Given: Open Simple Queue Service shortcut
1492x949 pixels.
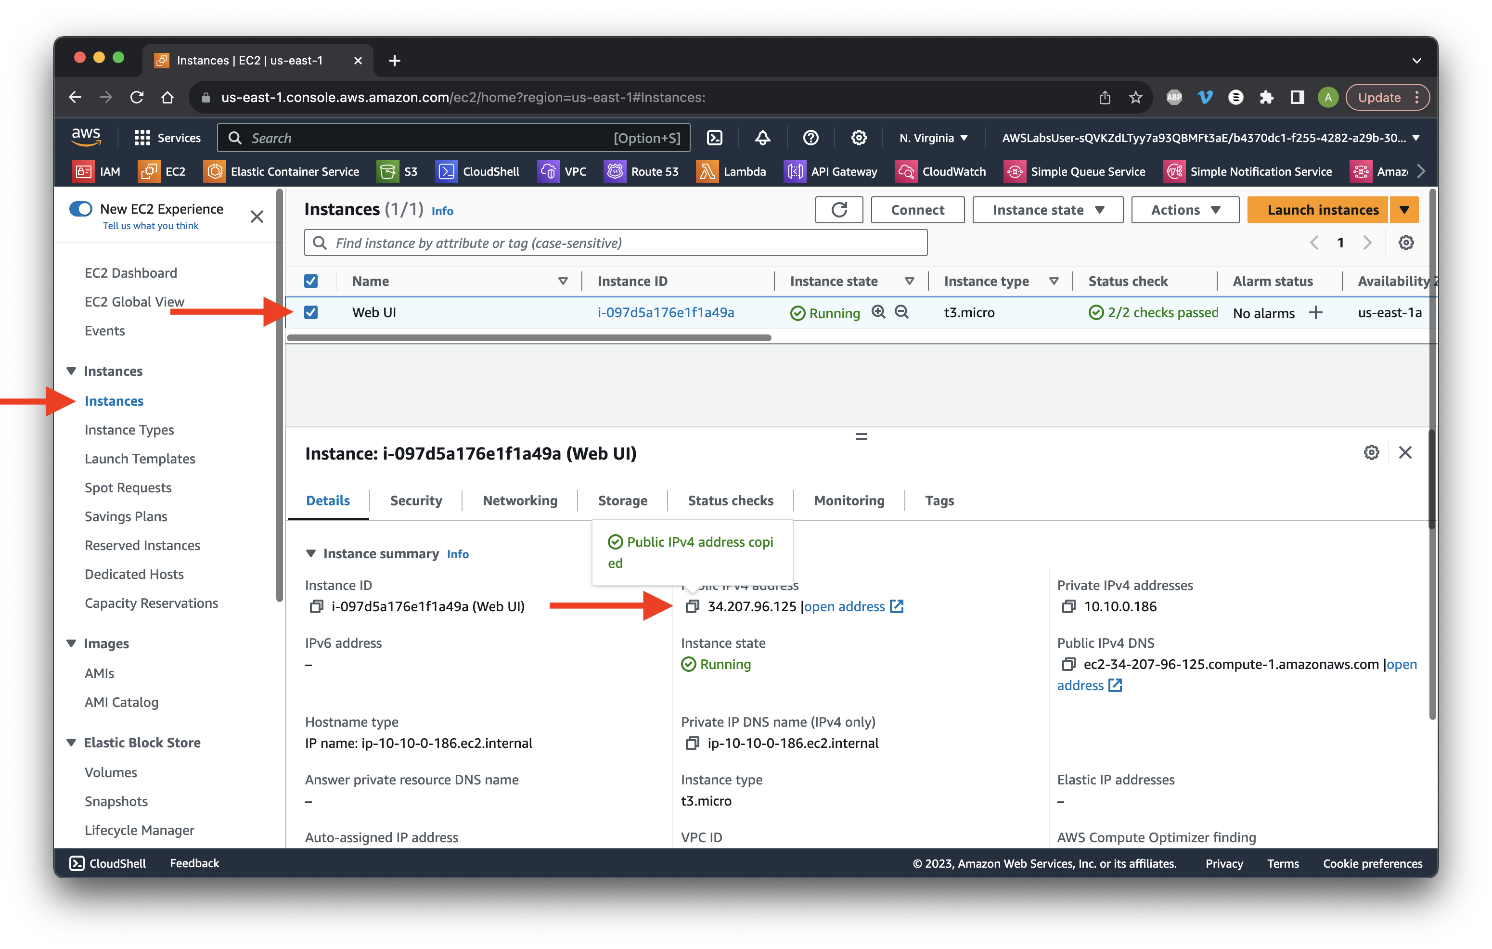Looking at the screenshot, I should click(1074, 171).
